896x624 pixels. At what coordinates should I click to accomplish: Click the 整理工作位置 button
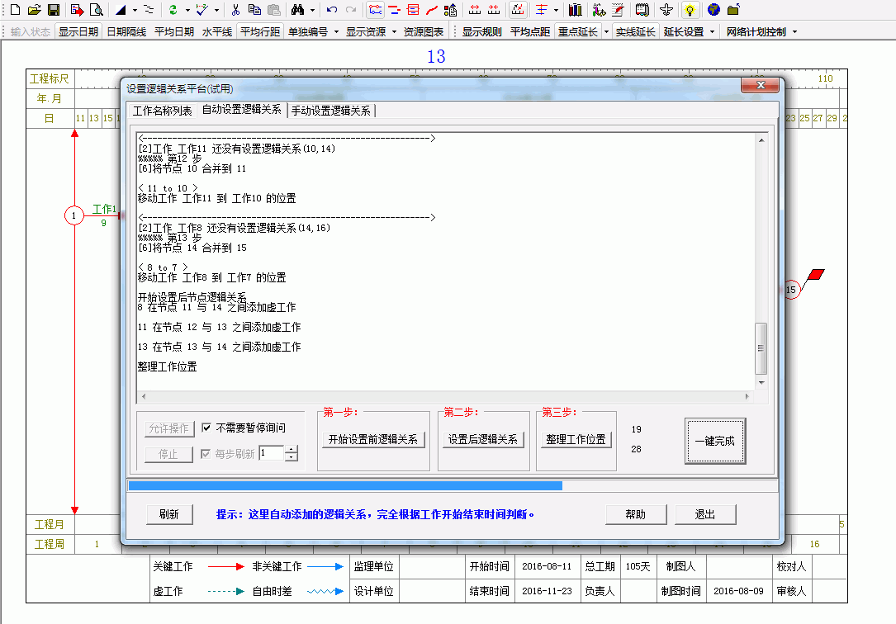tap(576, 440)
